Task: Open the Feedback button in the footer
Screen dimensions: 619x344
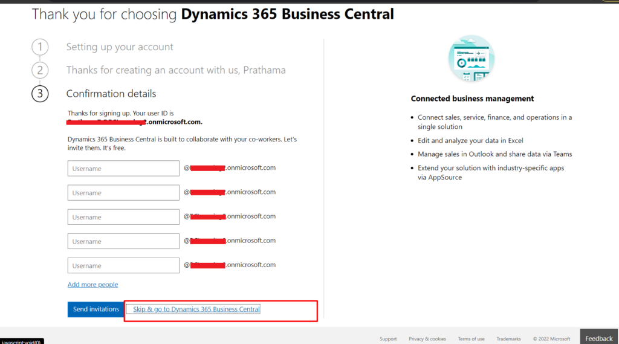Action: pos(599,338)
